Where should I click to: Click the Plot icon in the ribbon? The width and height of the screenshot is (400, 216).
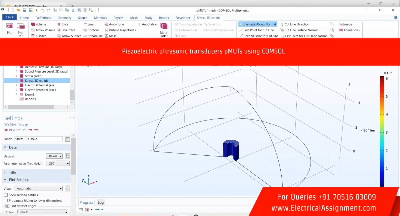(9, 29)
